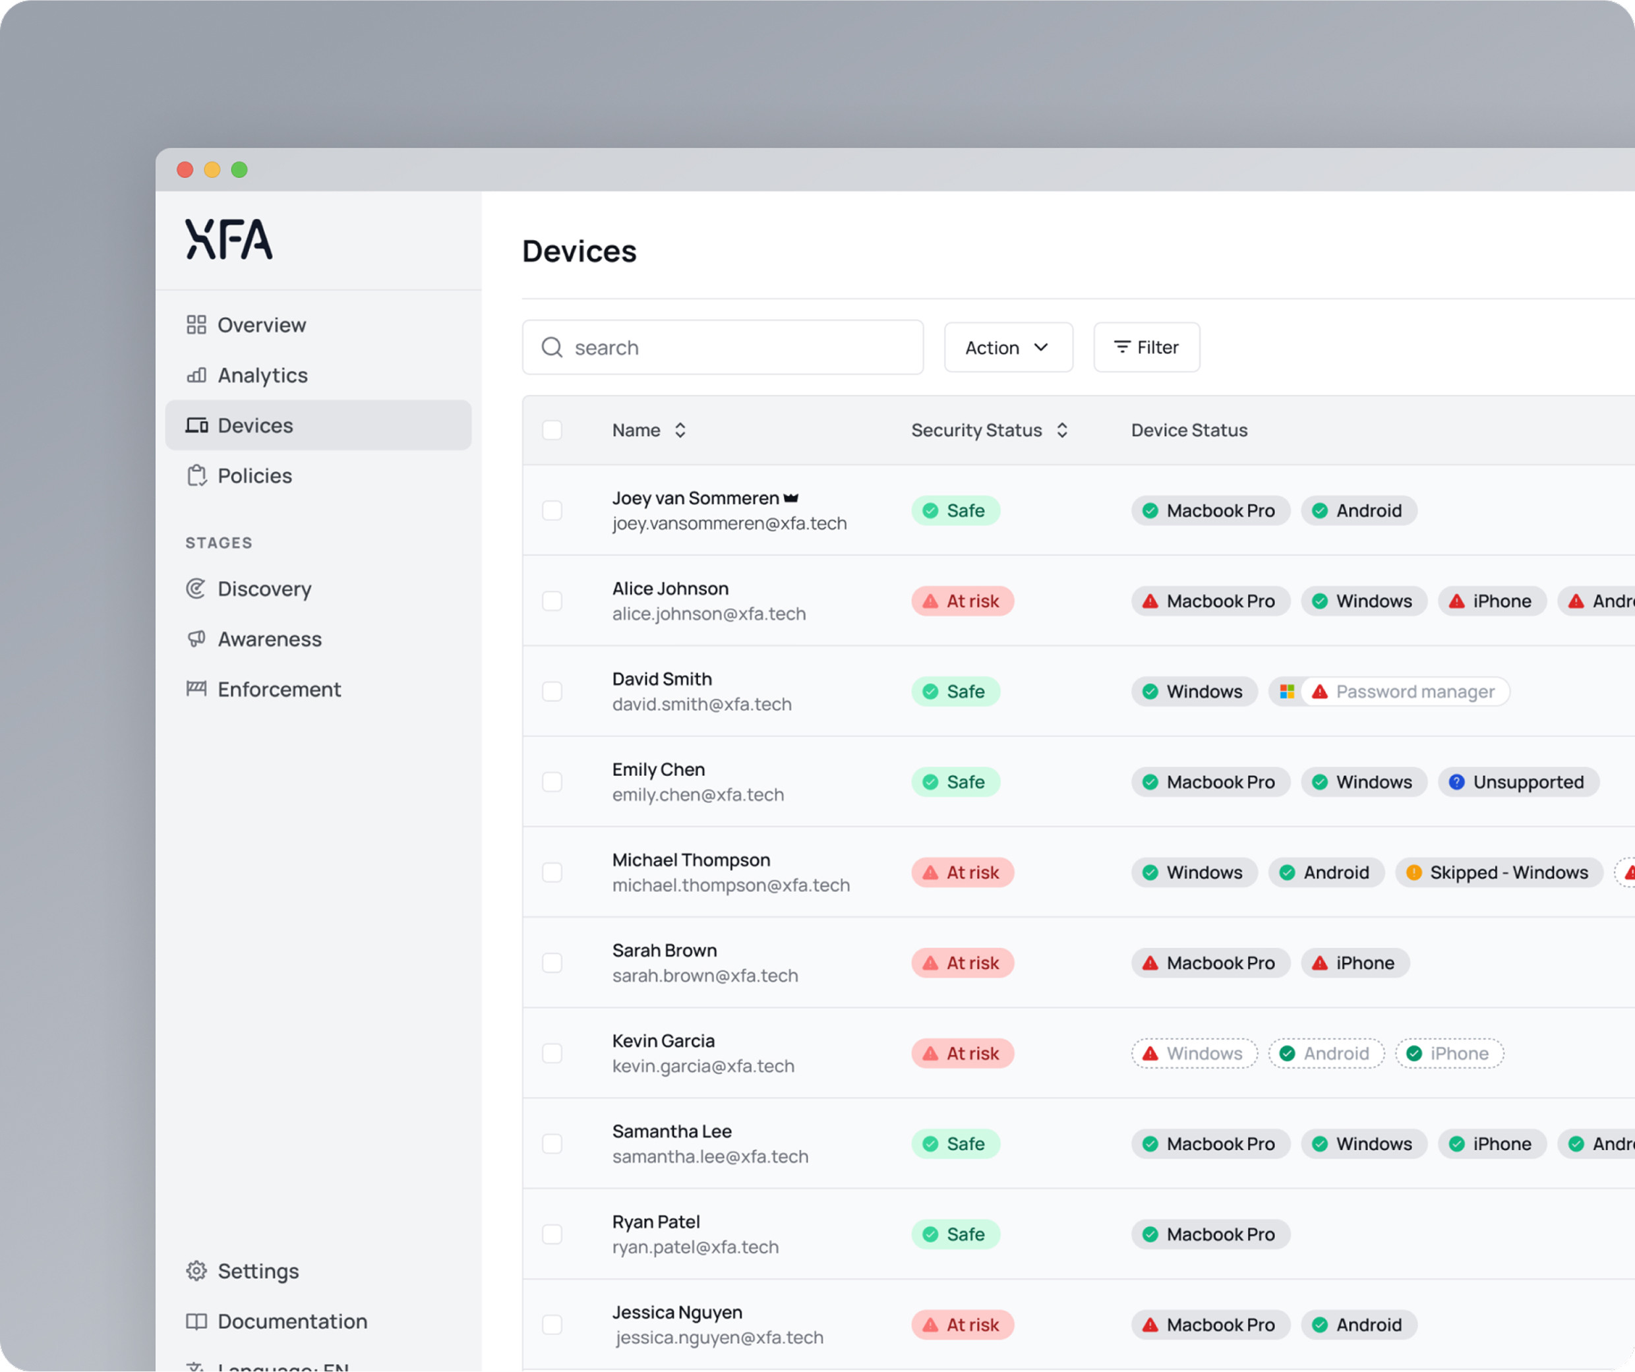Click the Devices laptop icon in sidebar
Screen dimensions: 1635x1372
(x=197, y=425)
